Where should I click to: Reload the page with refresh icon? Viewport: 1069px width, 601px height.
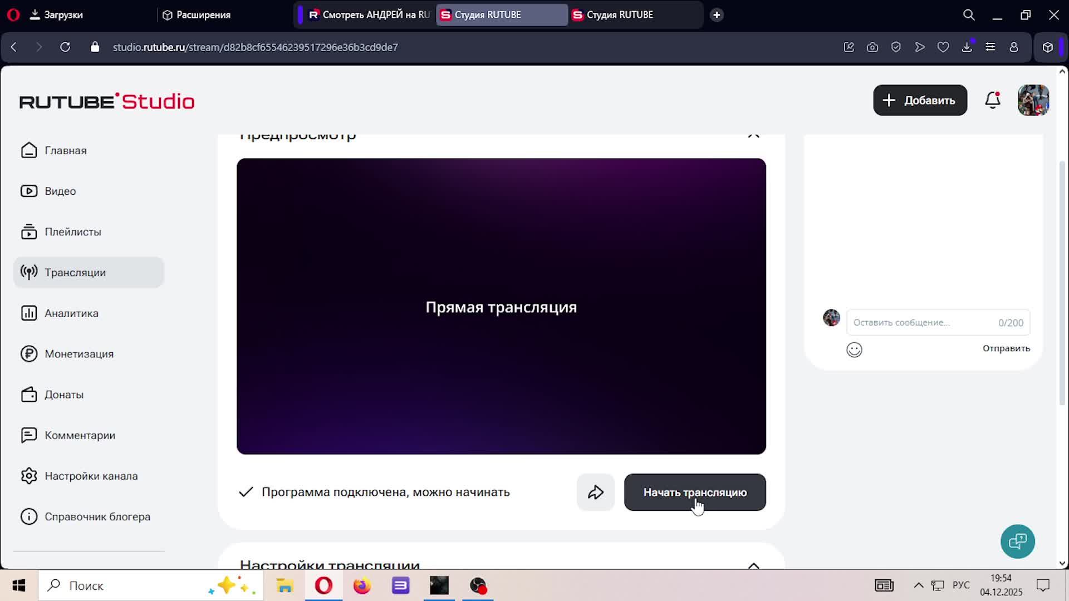(x=65, y=47)
